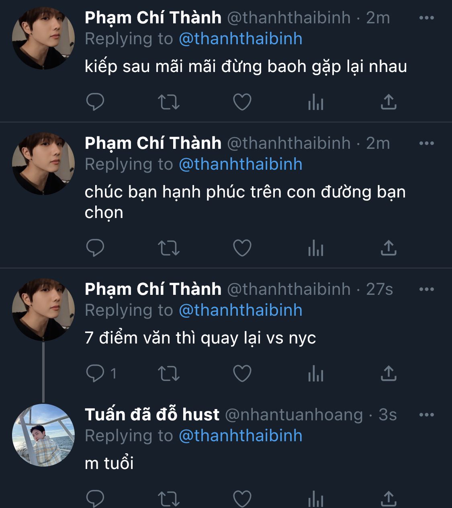The width and height of the screenshot is (452, 508).
Task: Open Tuấn đã đỗ hust profile name
Action: pos(152,415)
